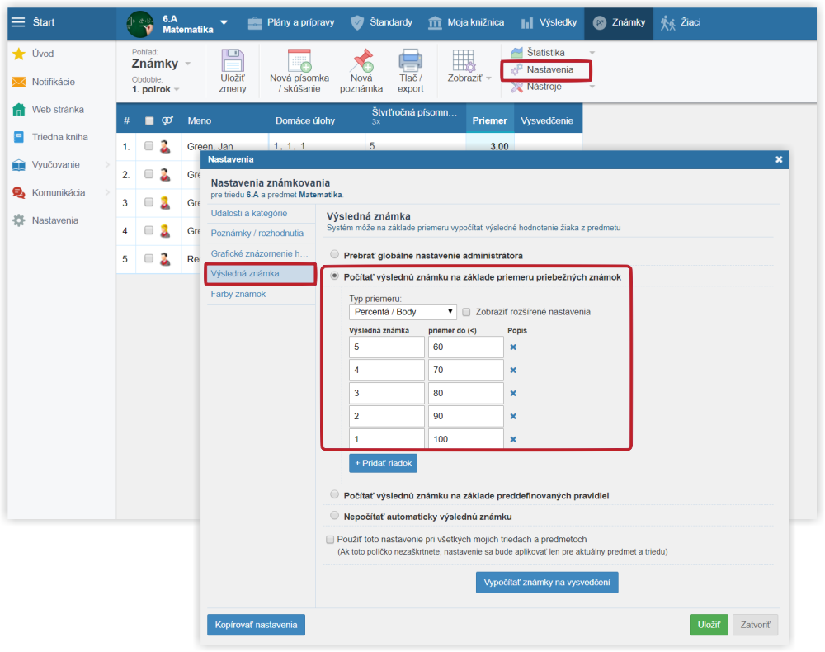
Task: Click the + Pridať riadok button
Action: [383, 463]
